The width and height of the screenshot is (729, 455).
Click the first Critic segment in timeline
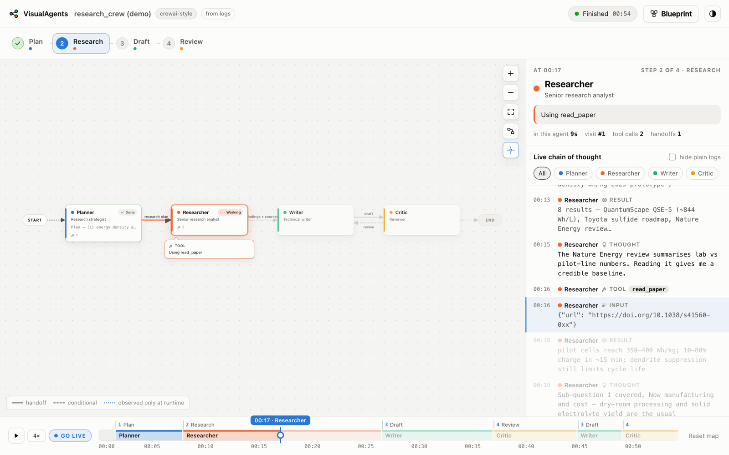click(x=535, y=435)
